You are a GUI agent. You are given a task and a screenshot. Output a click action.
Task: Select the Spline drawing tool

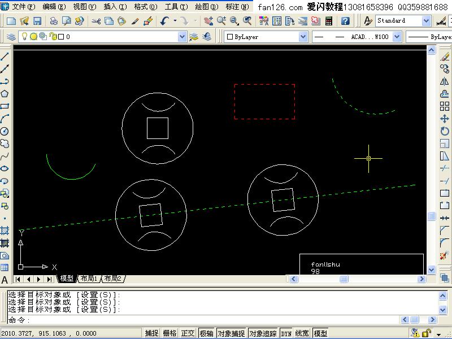pyautogui.click(x=5, y=157)
